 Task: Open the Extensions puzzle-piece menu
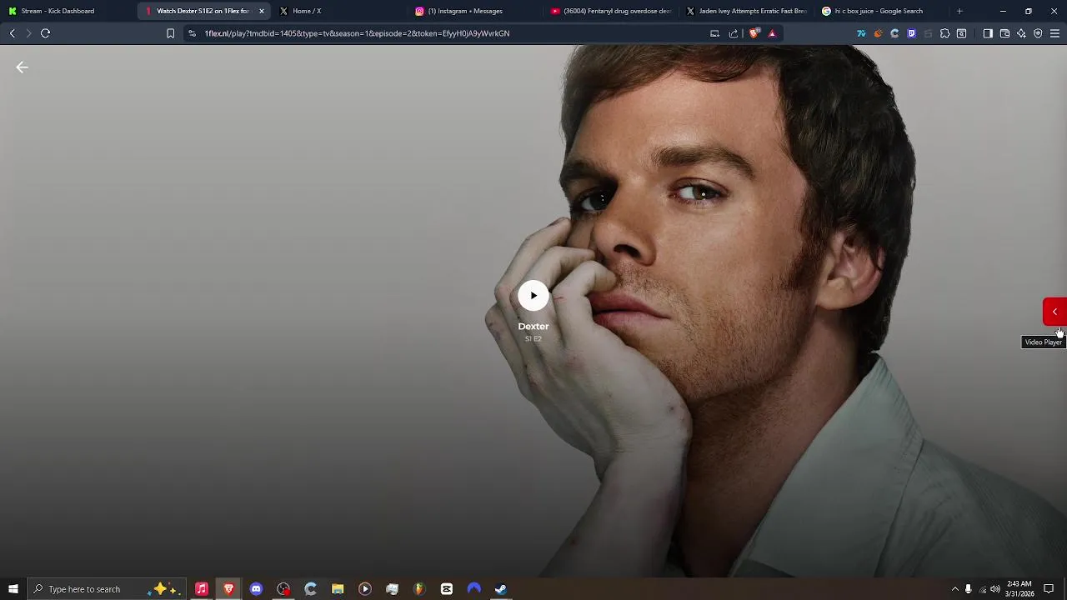[944, 33]
